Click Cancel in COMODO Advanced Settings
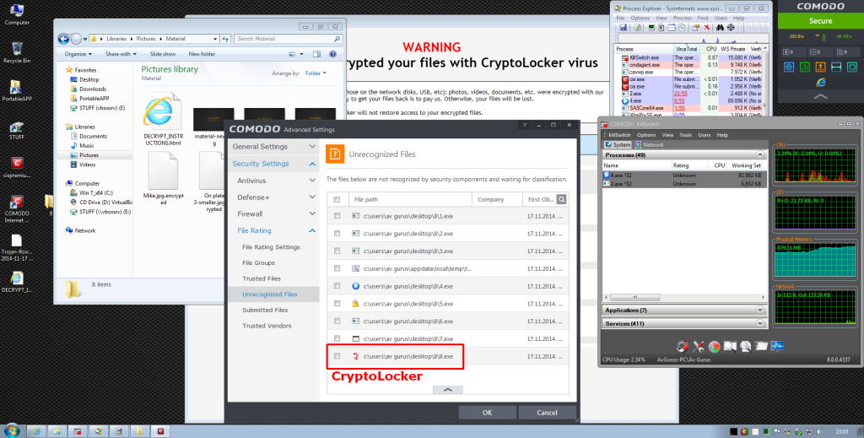864x438 pixels. (x=547, y=413)
